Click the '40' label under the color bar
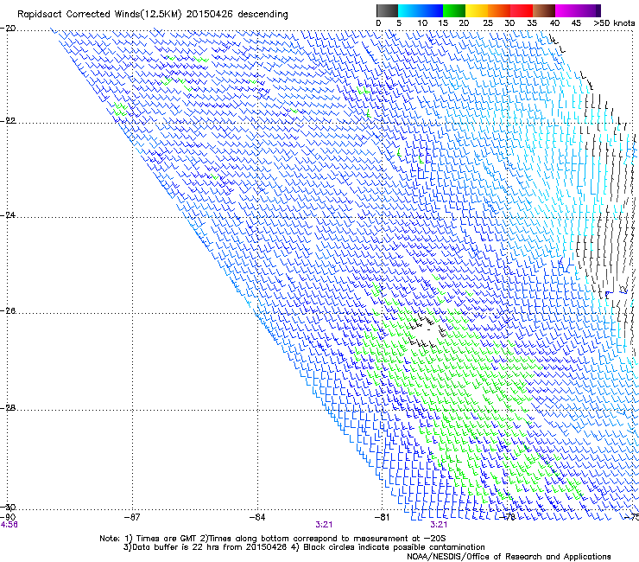The image size is (639, 562). [554, 23]
